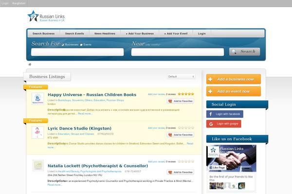Viewport: 292px width, 194px height.
Task: Focus the Near location input field
Action: tap(178, 52)
